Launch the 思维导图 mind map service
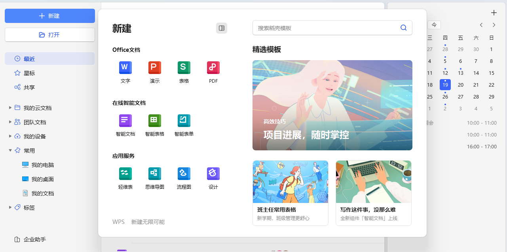 tap(154, 174)
